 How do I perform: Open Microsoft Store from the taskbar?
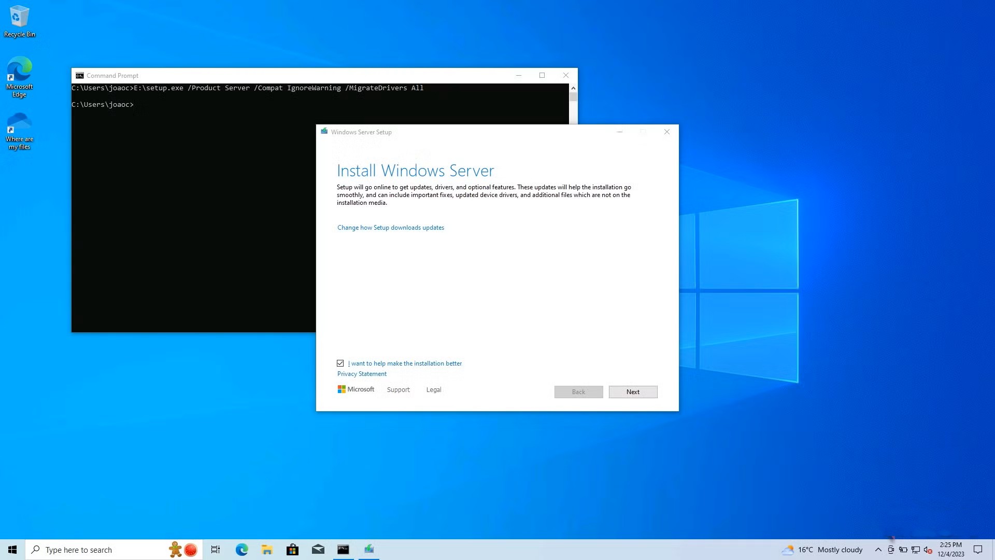(292, 549)
